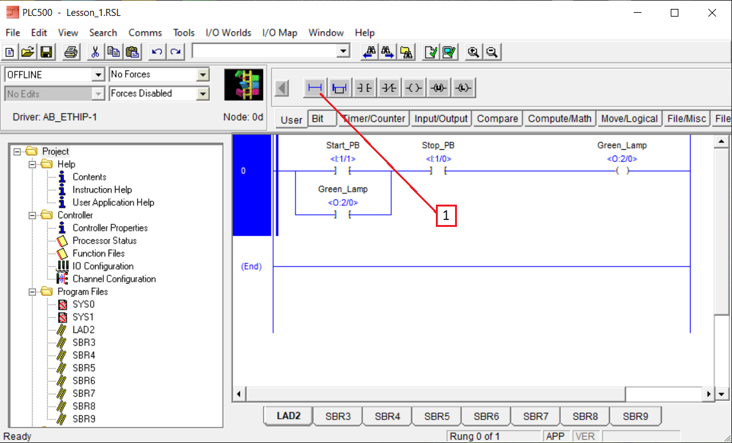The width and height of the screenshot is (732, 443).
Task: Open the File menu
Action: click(x=13, y=33)
